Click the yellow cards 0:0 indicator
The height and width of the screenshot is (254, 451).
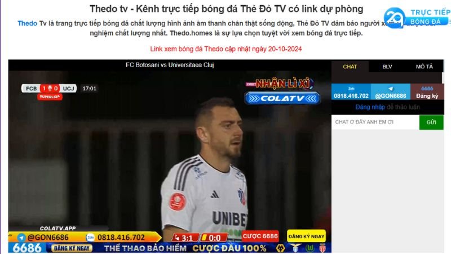point(214,238)
